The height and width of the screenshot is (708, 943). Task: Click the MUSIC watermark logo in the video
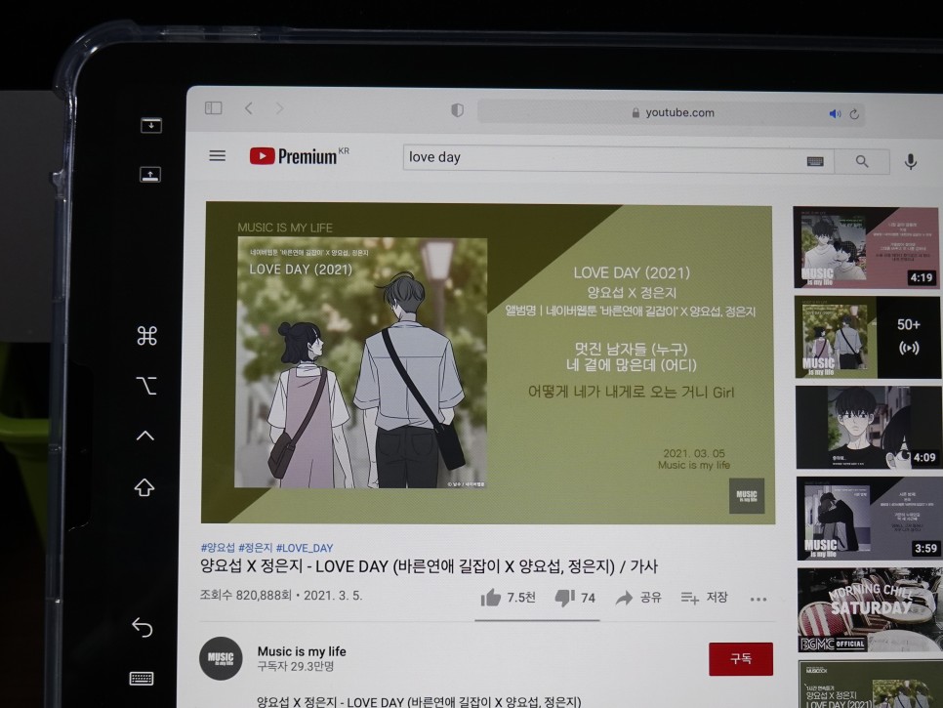point(747,496)
